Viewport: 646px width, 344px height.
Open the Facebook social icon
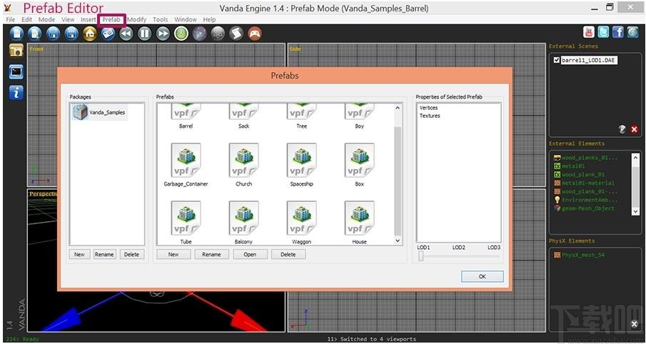click(618, 32)
